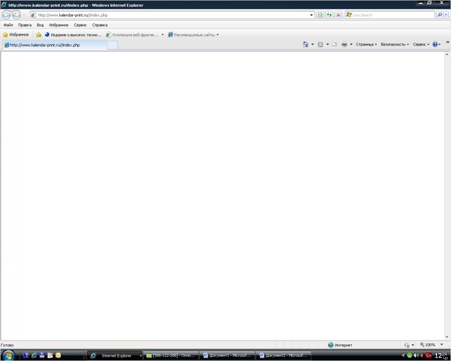The image size is (451, 361).
Task: Click the Read mail envelope icon
Action: (x=334, y=45)
